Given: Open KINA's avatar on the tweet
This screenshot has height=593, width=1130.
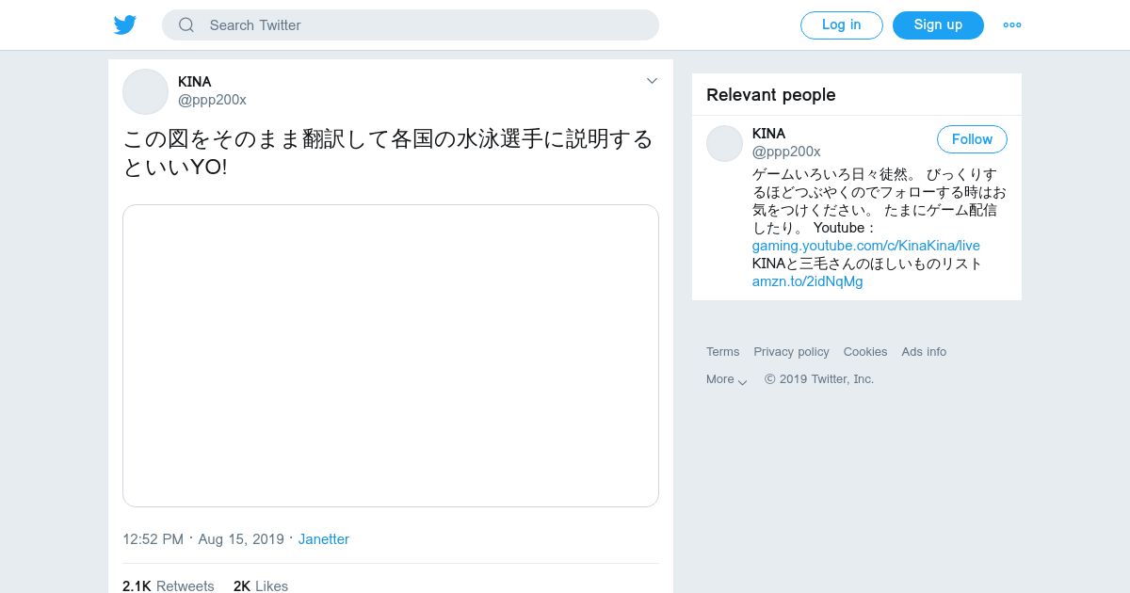Looking at the screenshot, I should [145, 91].
